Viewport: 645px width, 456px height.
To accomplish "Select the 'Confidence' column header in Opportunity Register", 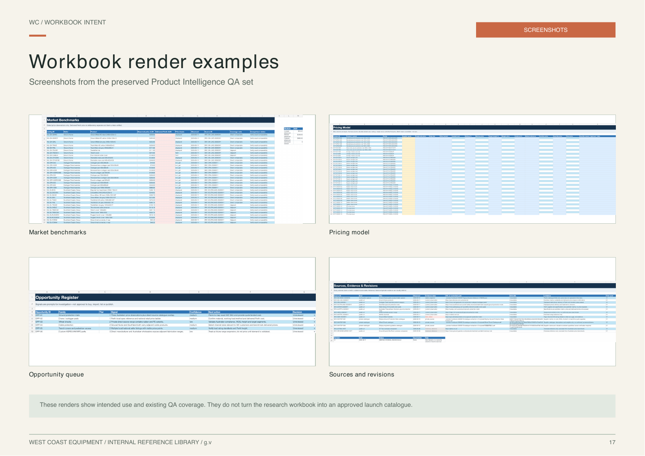I will (198, 312).
